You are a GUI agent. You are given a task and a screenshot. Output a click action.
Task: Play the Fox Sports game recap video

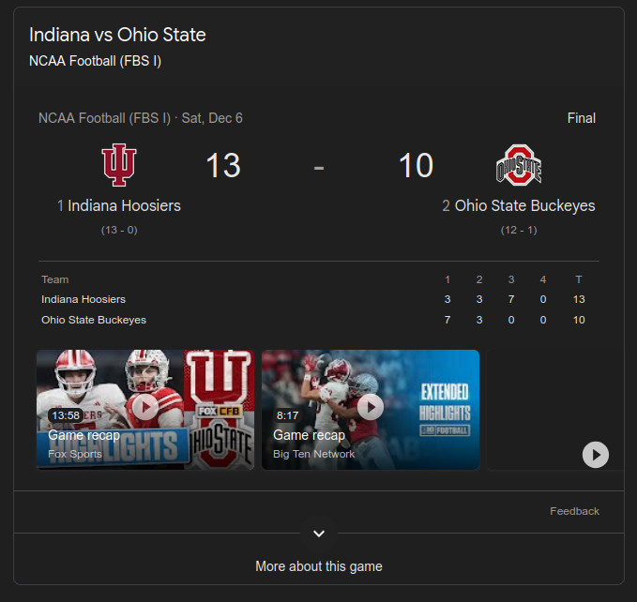click(145, 406)
